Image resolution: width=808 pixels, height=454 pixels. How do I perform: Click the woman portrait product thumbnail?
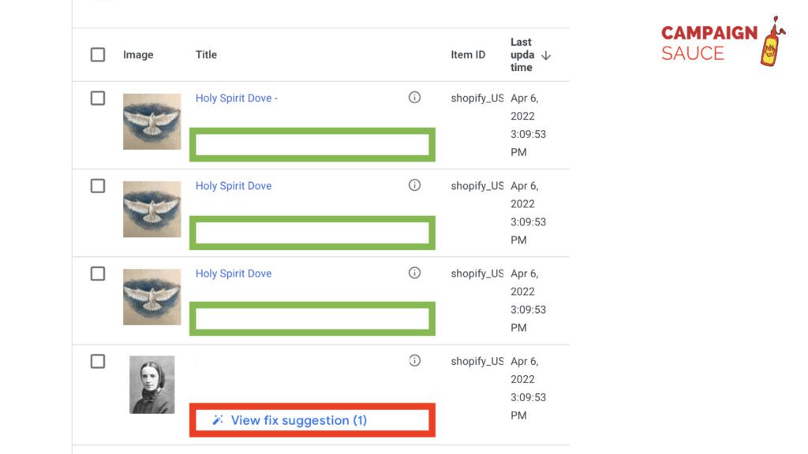pyautogui.click(x=152, y=385)
